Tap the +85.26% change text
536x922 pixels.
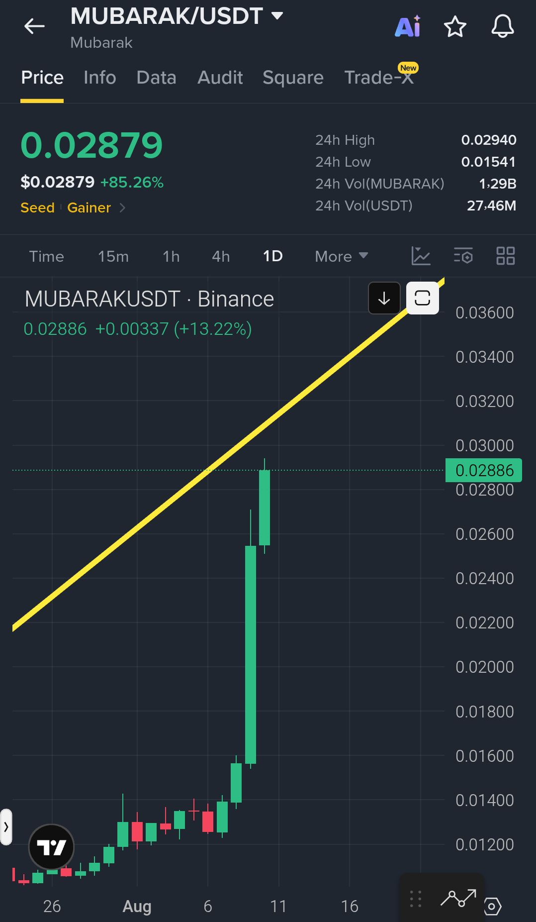pos(132,182)
